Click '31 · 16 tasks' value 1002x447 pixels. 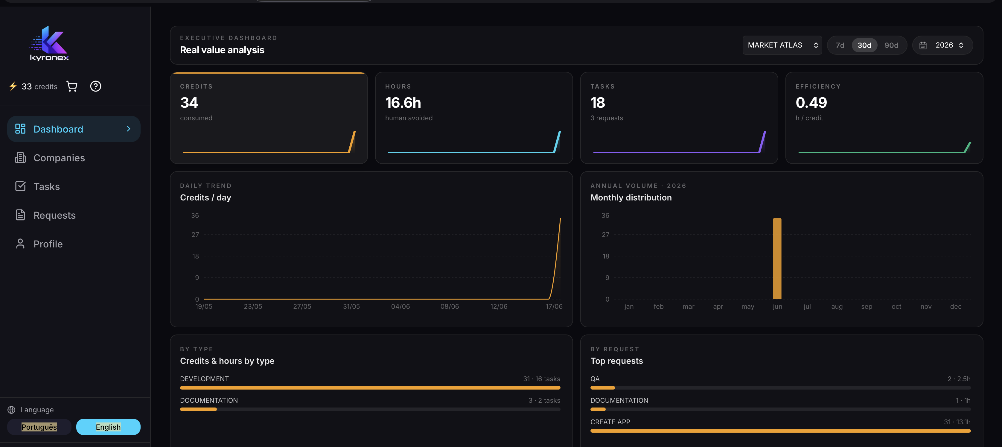(x=541, y=379)
